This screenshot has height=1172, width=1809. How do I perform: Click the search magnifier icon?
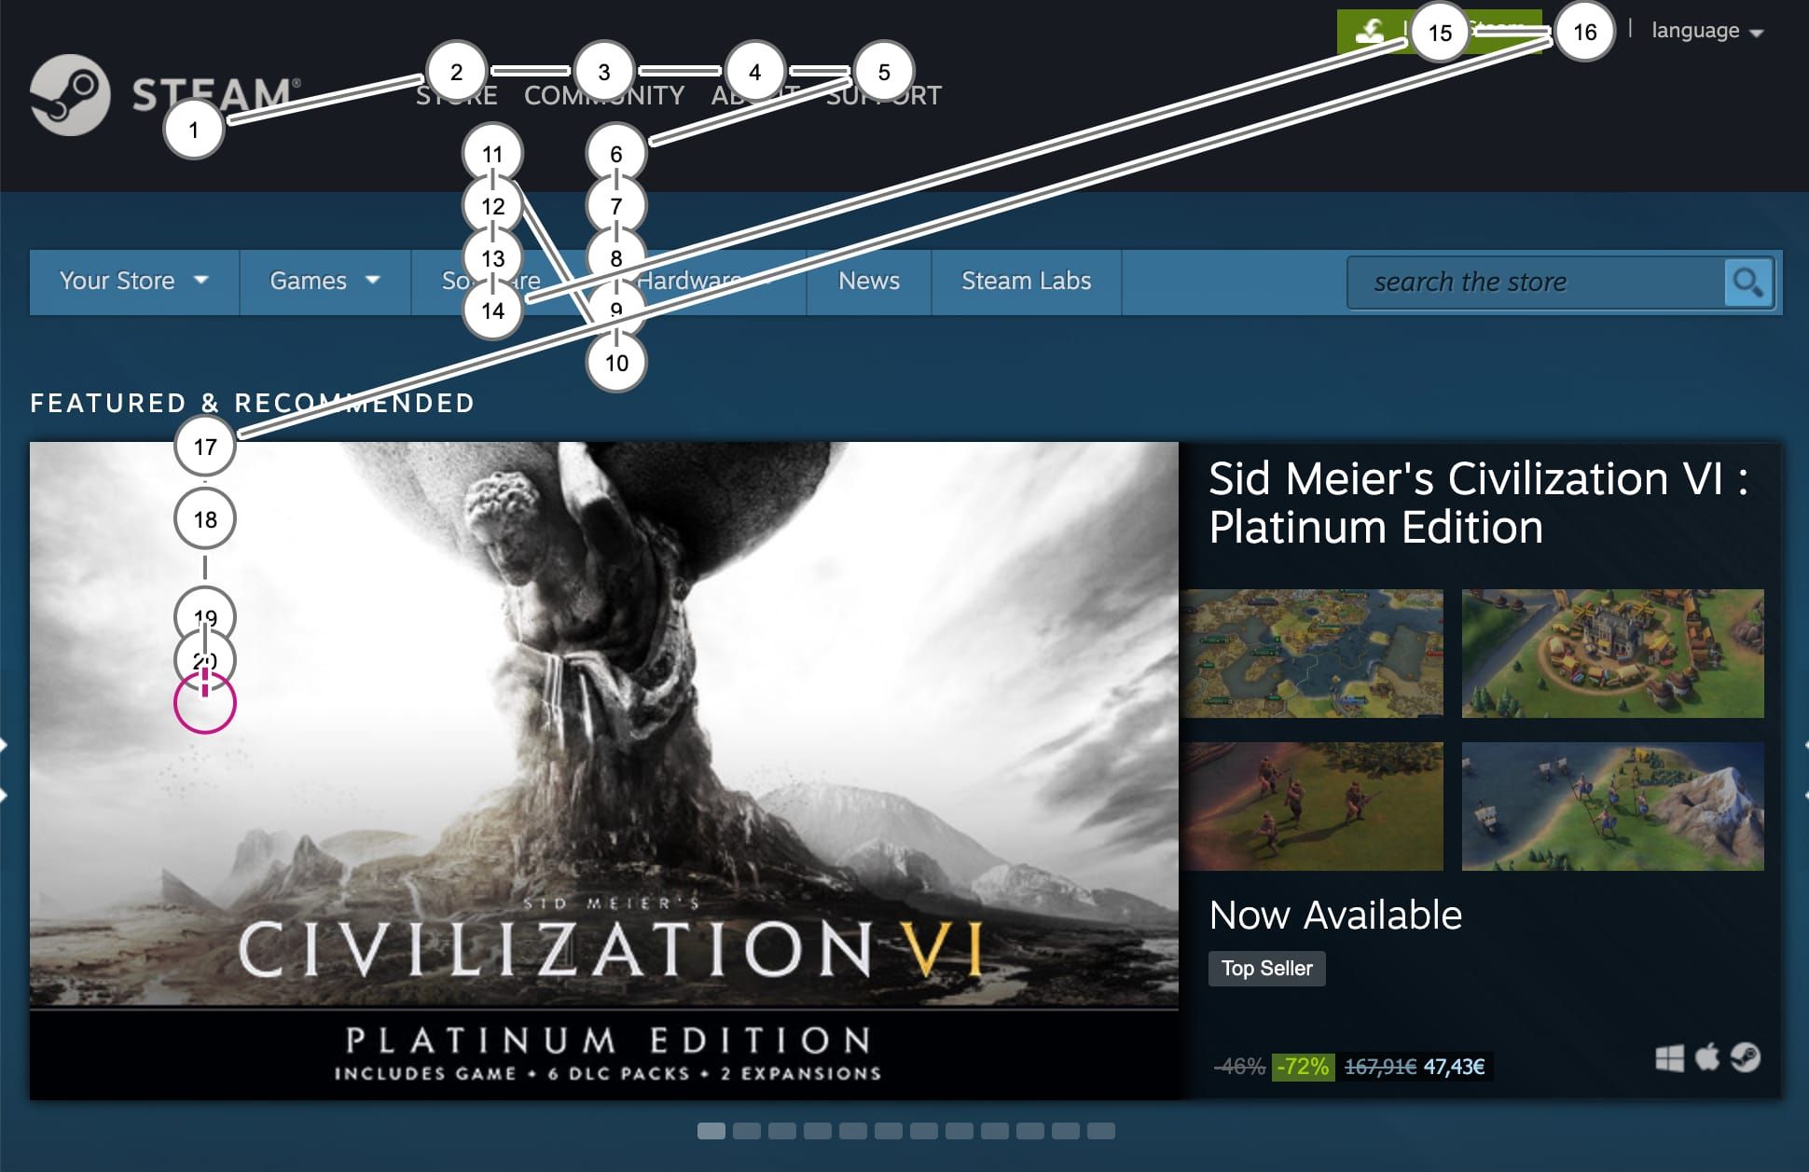click(x=1747, y=282)
